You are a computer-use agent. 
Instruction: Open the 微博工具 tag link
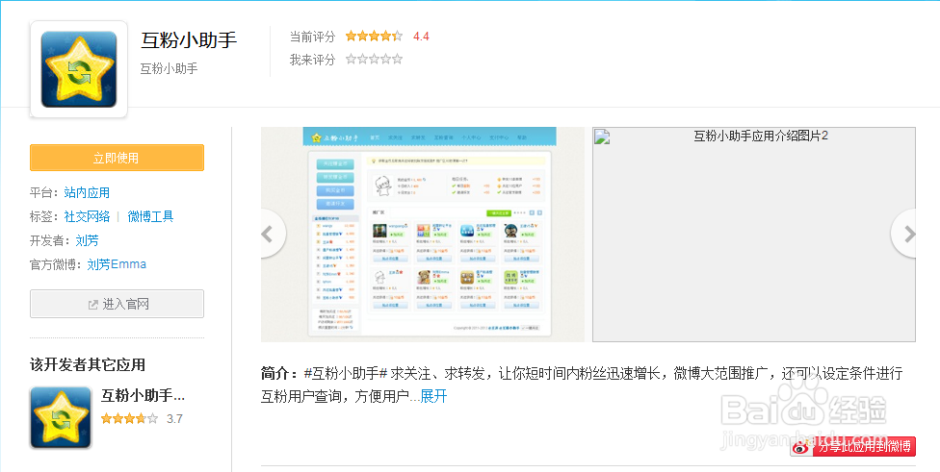pyautogui.click(x=150, y=216)
